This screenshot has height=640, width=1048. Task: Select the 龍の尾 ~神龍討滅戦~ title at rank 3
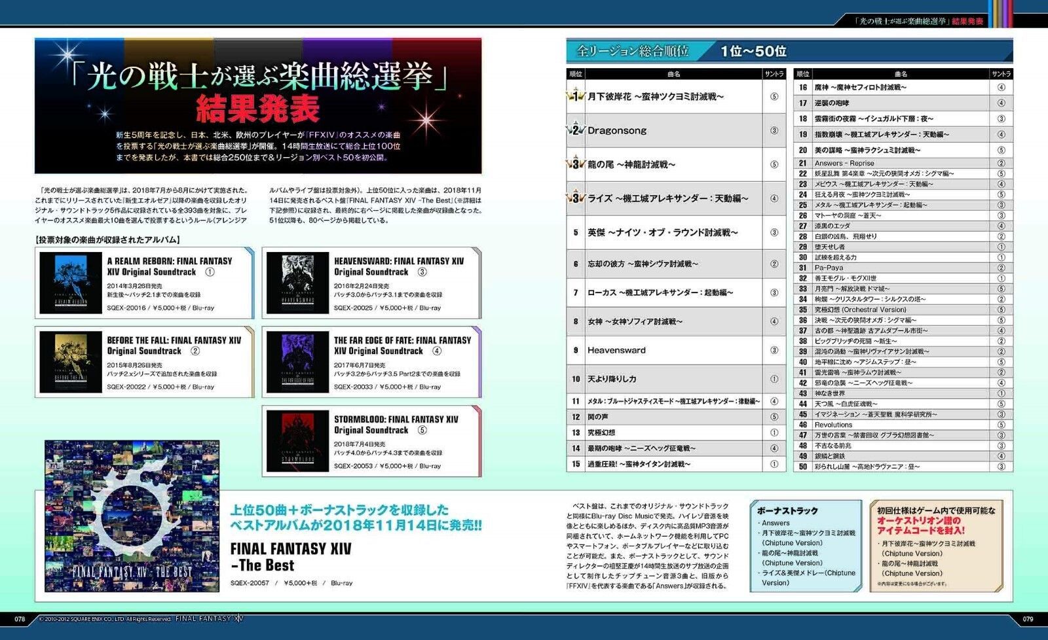tap(631, 164)
